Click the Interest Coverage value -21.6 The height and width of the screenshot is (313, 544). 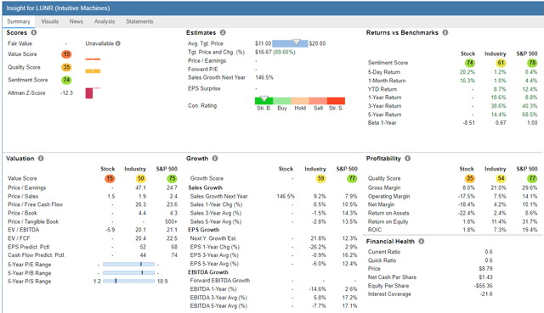coord(487,294)
